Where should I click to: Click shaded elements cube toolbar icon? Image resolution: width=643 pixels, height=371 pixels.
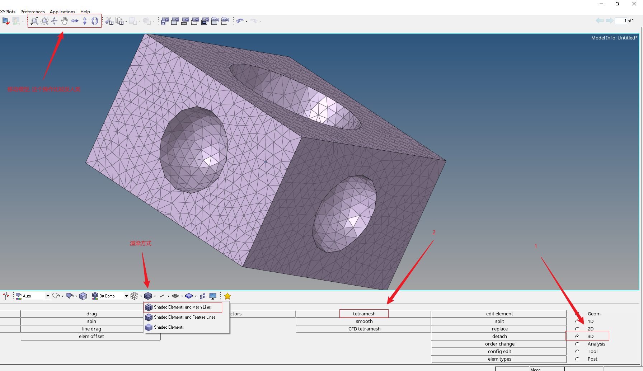[x=148, y=296]
